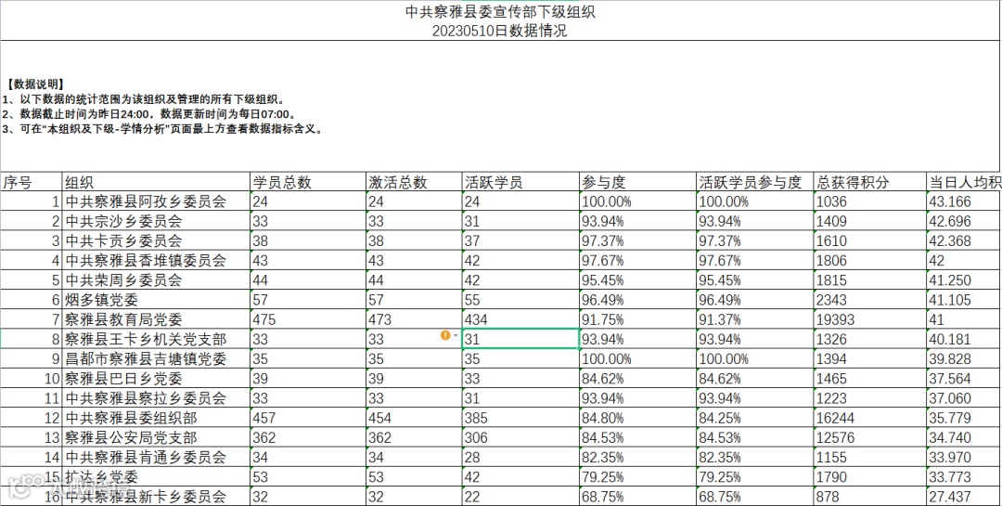
Task: Click the cell 中共察雅县香堆镇委员会
Action: (x=155, y=261)
